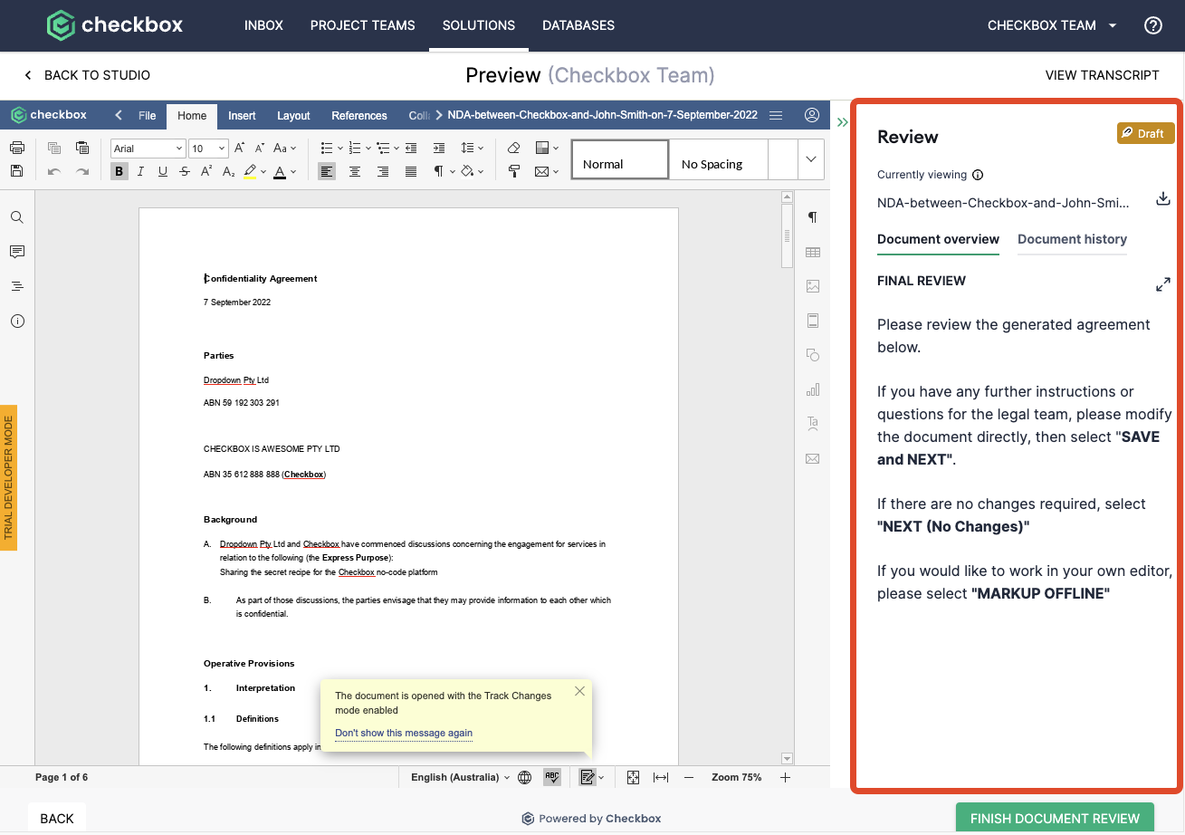Open shape settings in right sidebar
Image resolution: width=1185 pixels, height=835 pixels.
812,355
